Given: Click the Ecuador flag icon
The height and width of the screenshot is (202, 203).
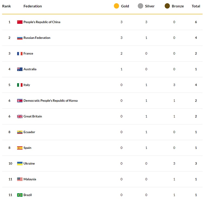Looking at the screenshot, I should click(20, 132).
